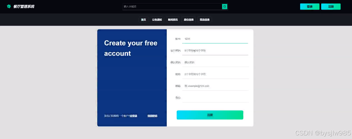Follow the 找回密码 link

(152, 116)
